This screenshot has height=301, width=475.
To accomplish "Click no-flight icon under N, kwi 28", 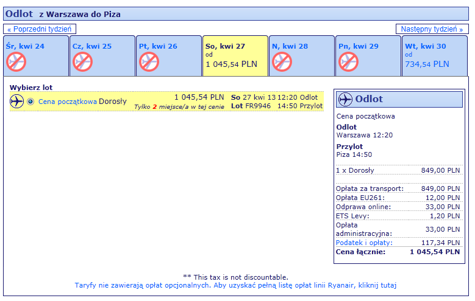I will pyautogui.click(x=282, y=61).
